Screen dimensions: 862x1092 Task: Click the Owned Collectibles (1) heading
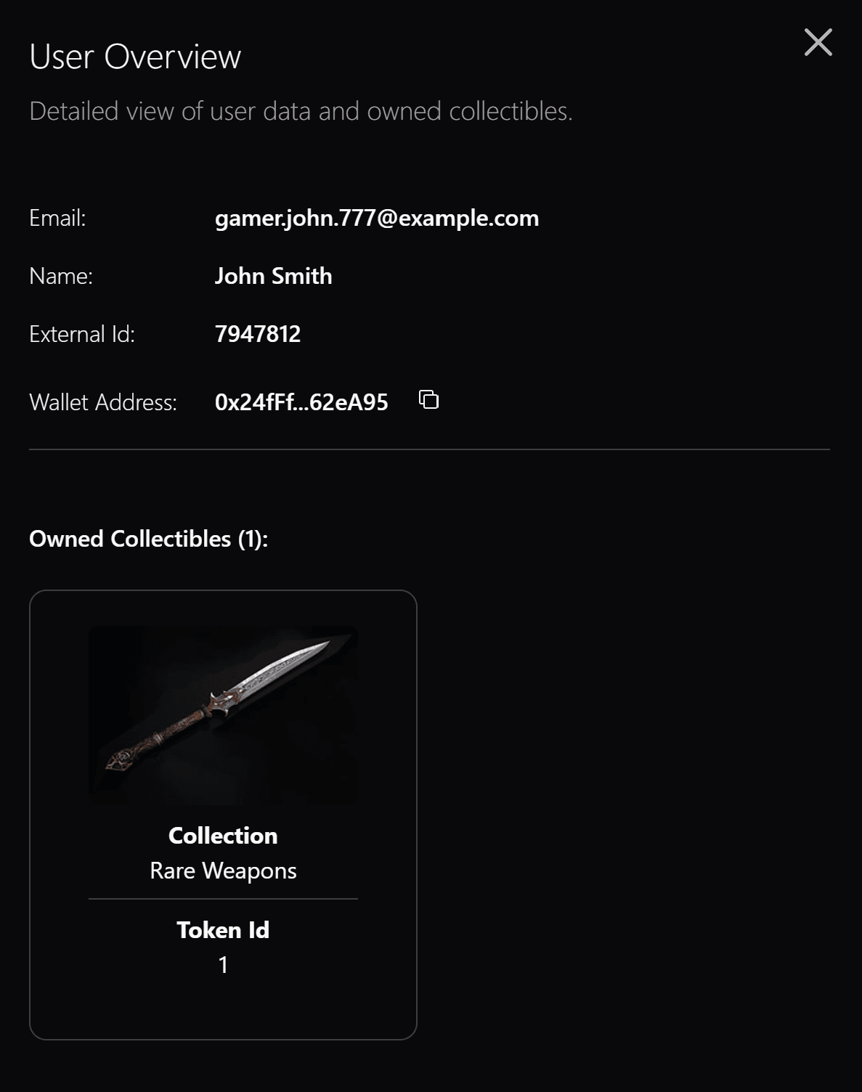pos(148,539)
